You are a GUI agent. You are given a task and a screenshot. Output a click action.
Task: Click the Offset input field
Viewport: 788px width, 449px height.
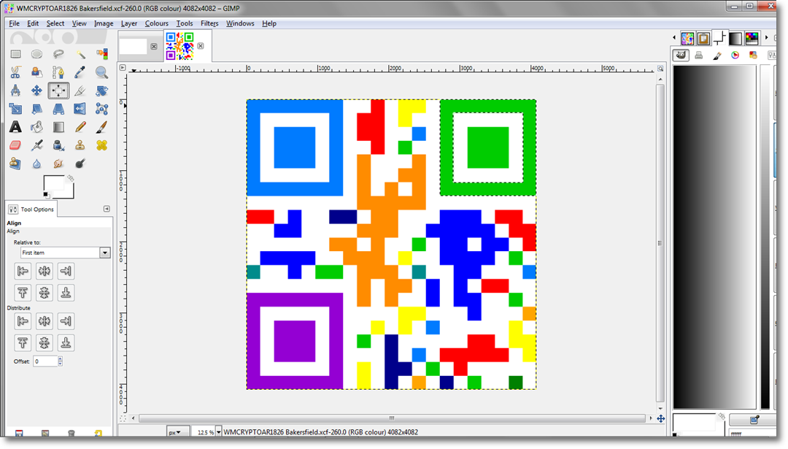pos(45,361)
